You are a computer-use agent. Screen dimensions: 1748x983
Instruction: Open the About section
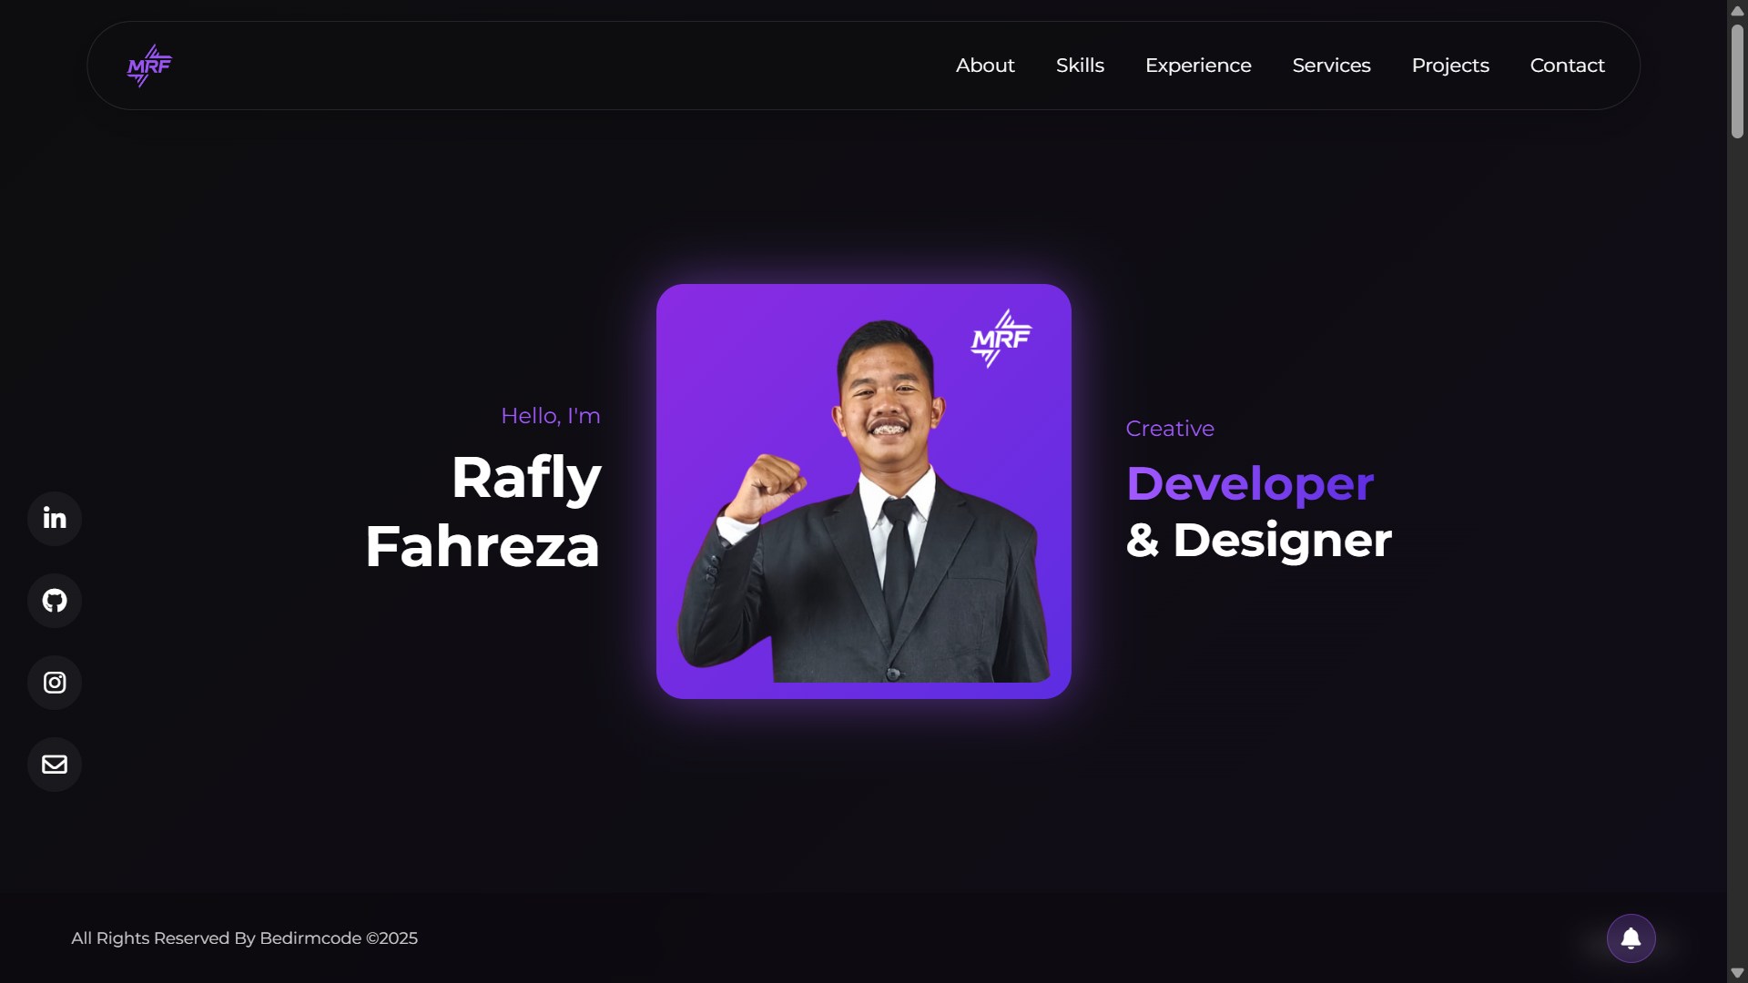(985, 65)
